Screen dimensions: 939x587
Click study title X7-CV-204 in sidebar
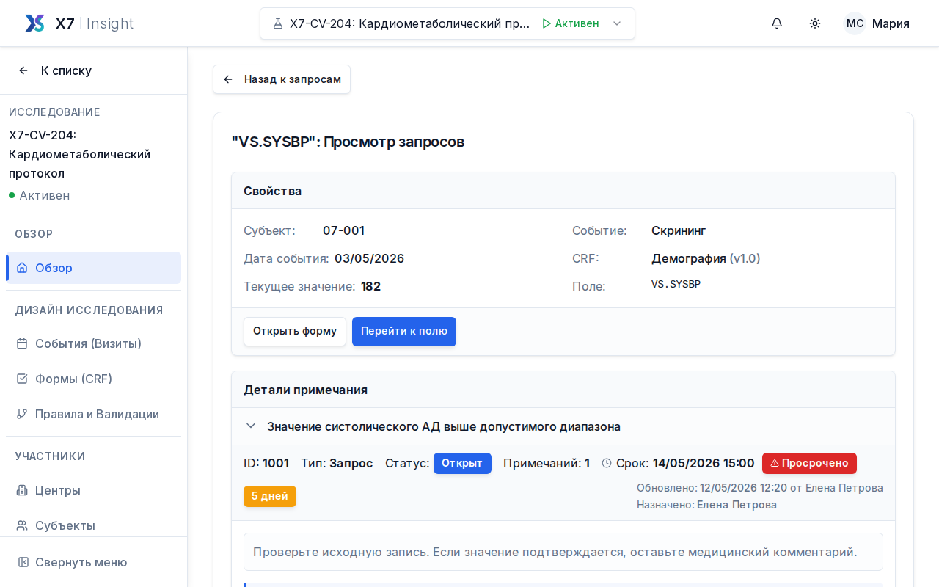coord(79,154)
